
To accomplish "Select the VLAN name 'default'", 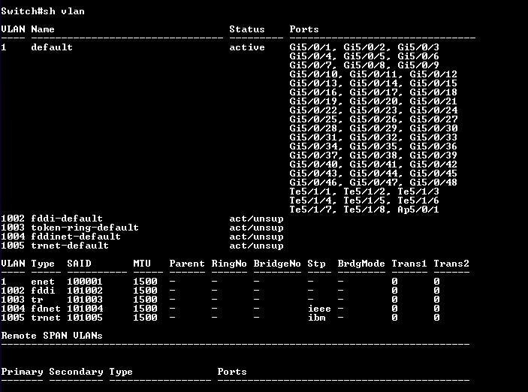I will coord(52,47).
